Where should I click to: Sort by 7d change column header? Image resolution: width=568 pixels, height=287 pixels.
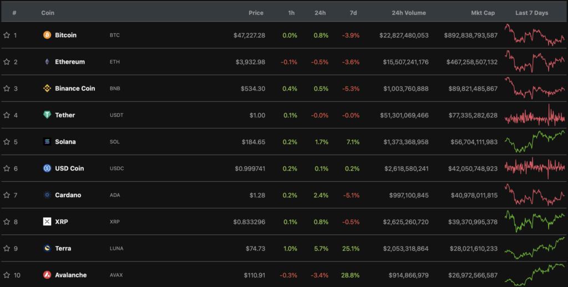pyautogui.click(x=353, y=13)
